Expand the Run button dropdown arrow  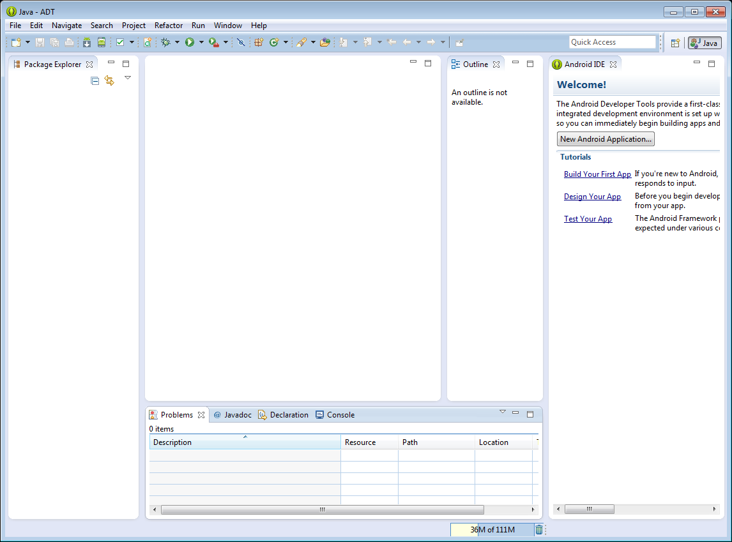click(201, 42)
